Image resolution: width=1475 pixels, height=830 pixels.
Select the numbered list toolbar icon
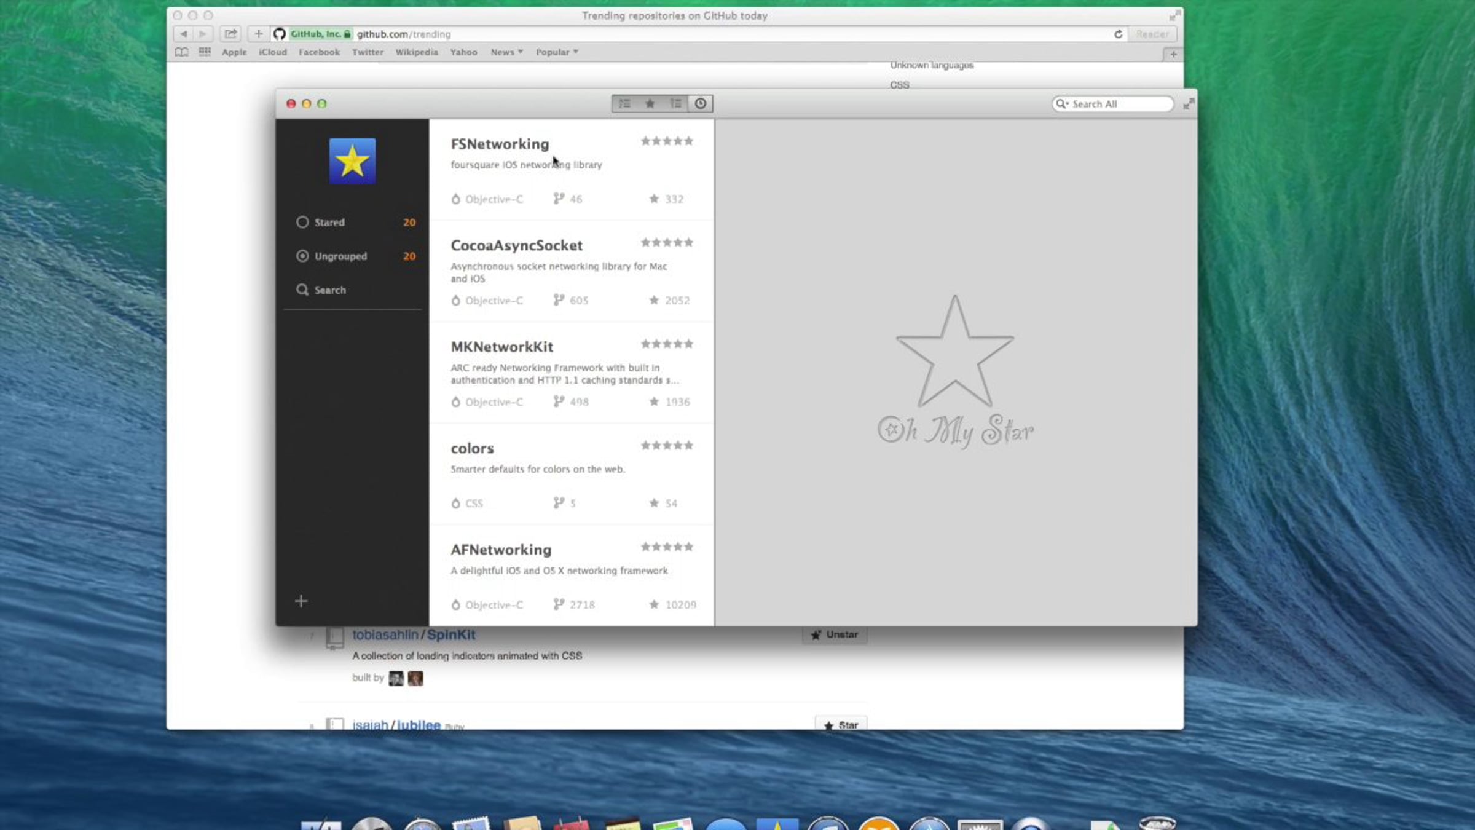[x=675, y=103]
